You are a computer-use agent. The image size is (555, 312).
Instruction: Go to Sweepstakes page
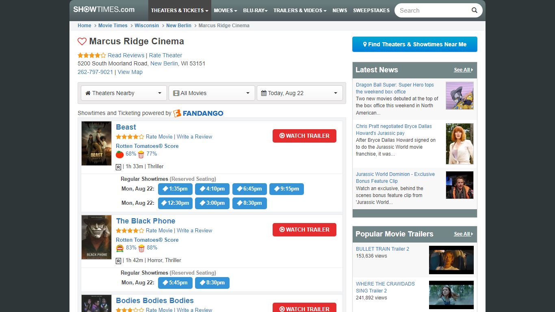pyautogui.click(x=371, y=11)
